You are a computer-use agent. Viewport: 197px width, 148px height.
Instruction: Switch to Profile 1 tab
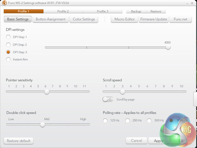[24, 11]
